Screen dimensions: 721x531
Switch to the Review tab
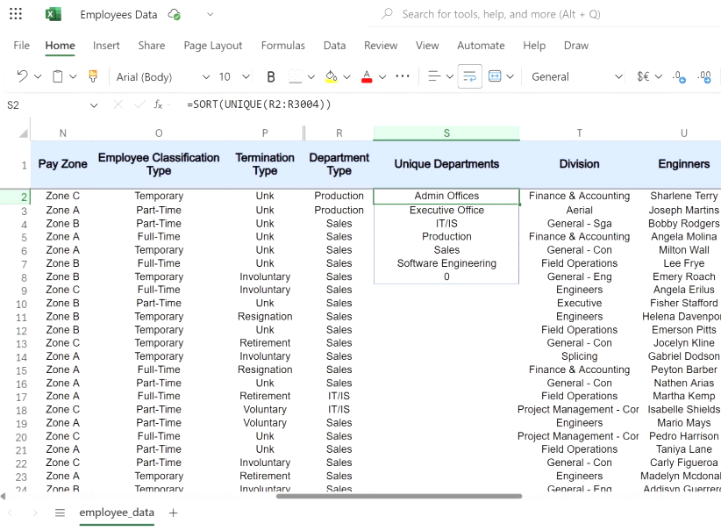point(381,46)
